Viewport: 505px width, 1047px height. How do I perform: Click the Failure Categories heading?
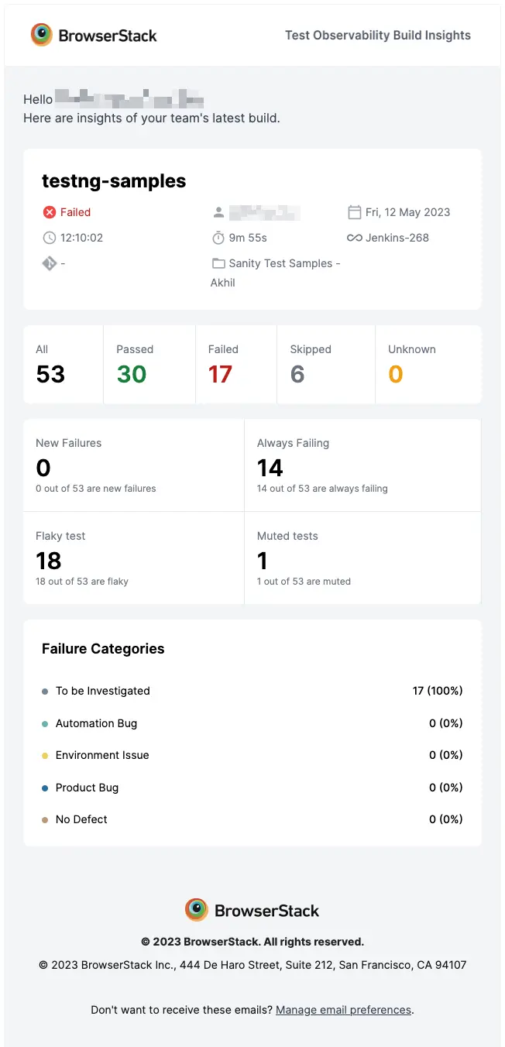[x=103, y=649]
